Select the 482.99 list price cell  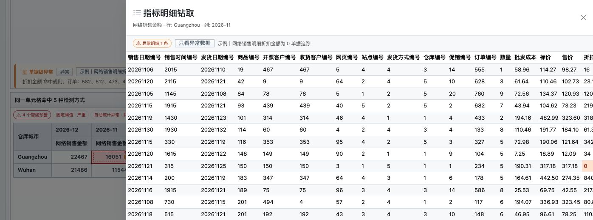click(548, 118)
